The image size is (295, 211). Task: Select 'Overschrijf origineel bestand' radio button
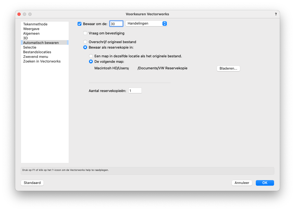(85, 42)
